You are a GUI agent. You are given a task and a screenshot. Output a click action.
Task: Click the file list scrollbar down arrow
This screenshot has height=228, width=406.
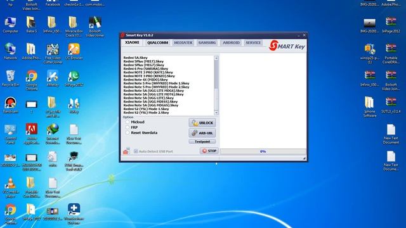216,113
